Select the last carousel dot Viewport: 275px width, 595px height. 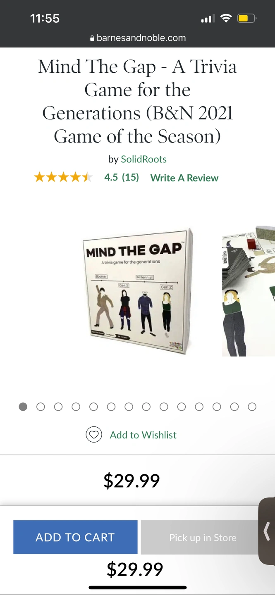(252, 407)
